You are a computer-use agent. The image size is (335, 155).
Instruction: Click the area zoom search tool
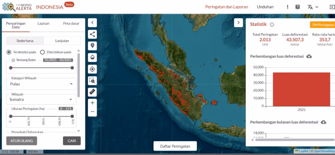[92, 80]
